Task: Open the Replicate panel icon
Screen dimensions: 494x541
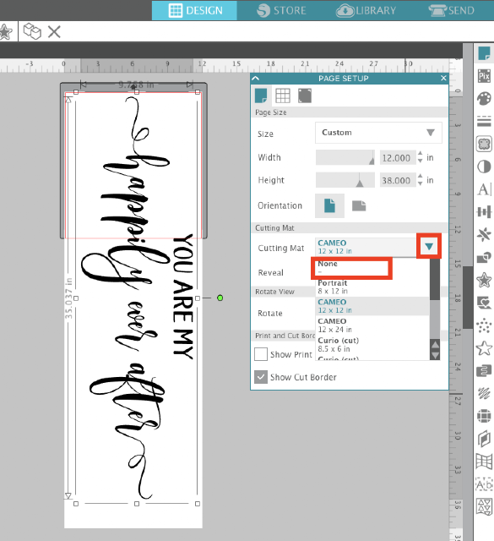Action: click(484, 235)
